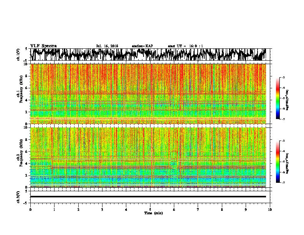Click the "ch.3(V)" axis label
The width and height of the screenshot is (304, 235).
pos(18,197)
